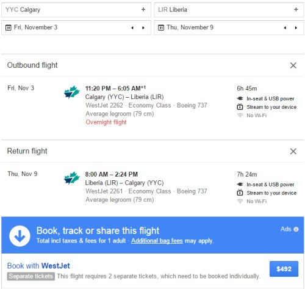The height and width of the screenshot is (289, 305).
Task: Click the blue download arrow circle icon
Action: [x=20, y=236]
